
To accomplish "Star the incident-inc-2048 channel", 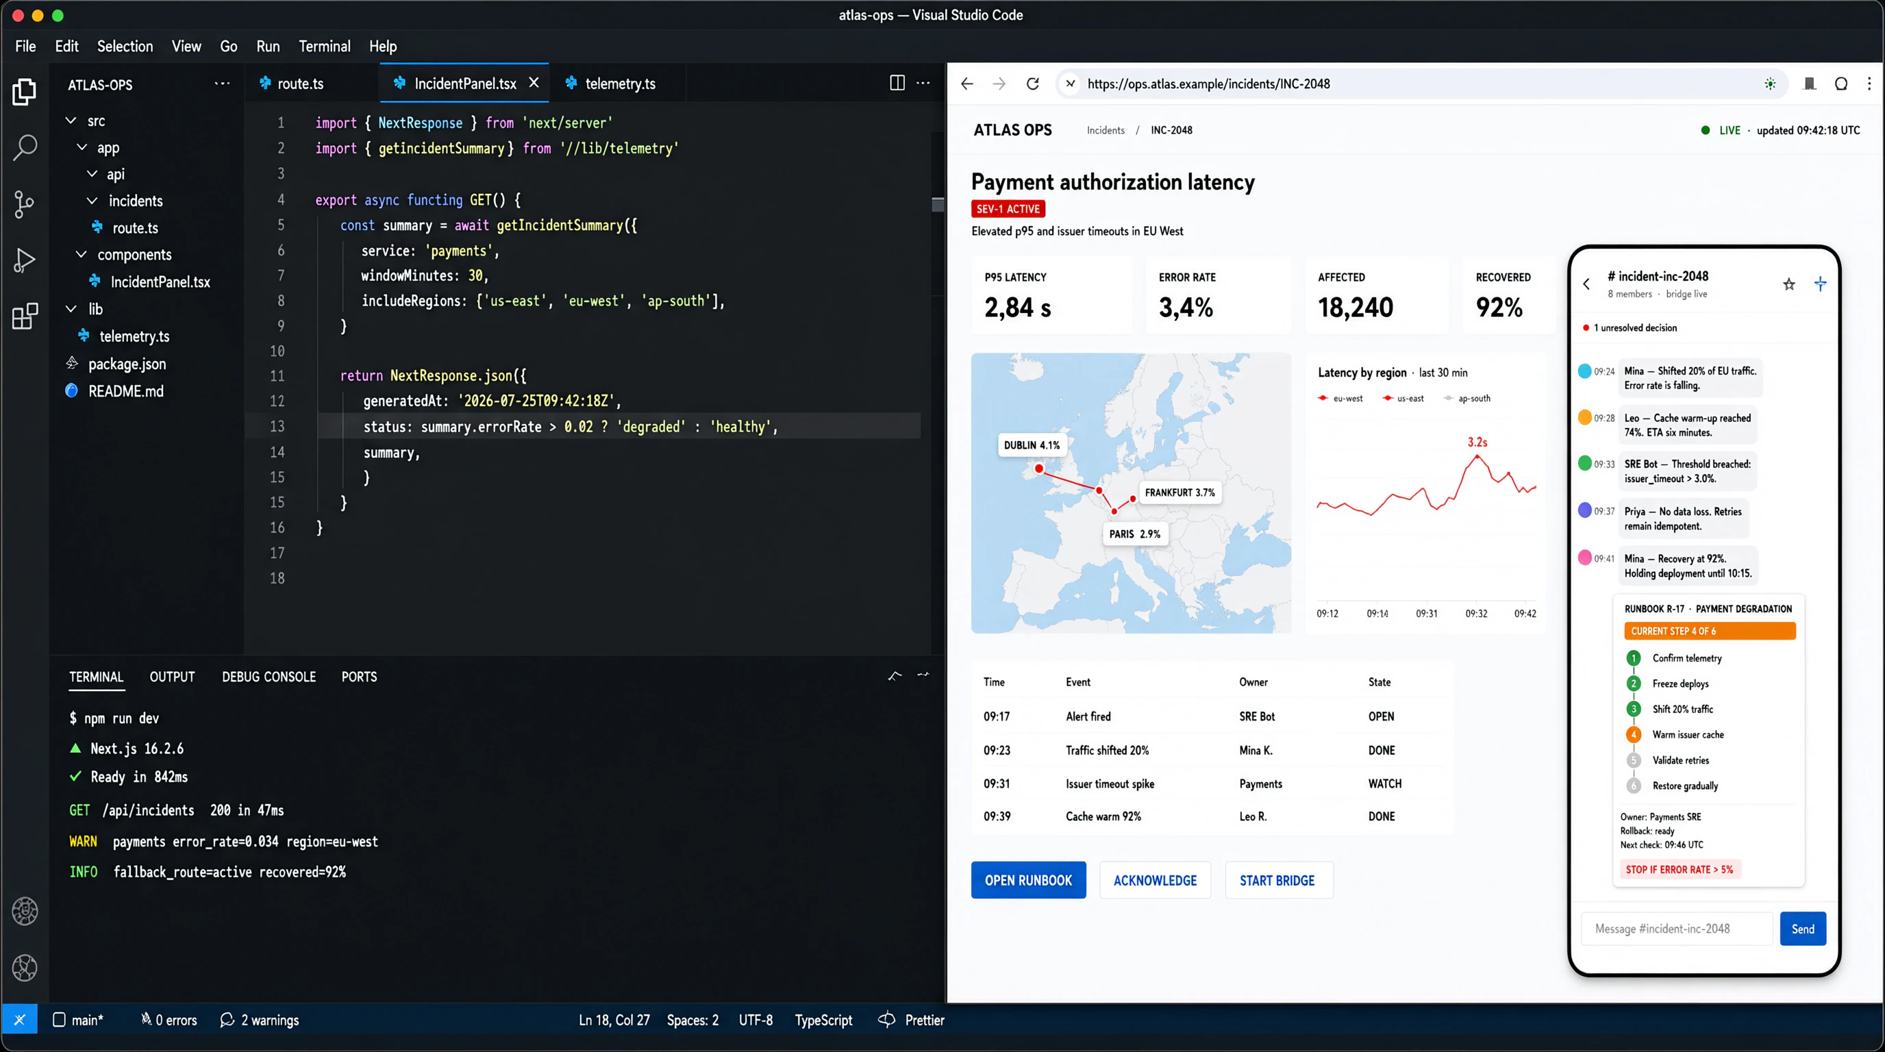I will click(x=1789, y=284).
